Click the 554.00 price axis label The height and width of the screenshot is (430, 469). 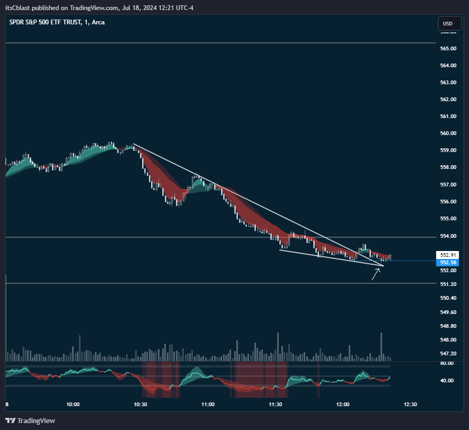448,236
